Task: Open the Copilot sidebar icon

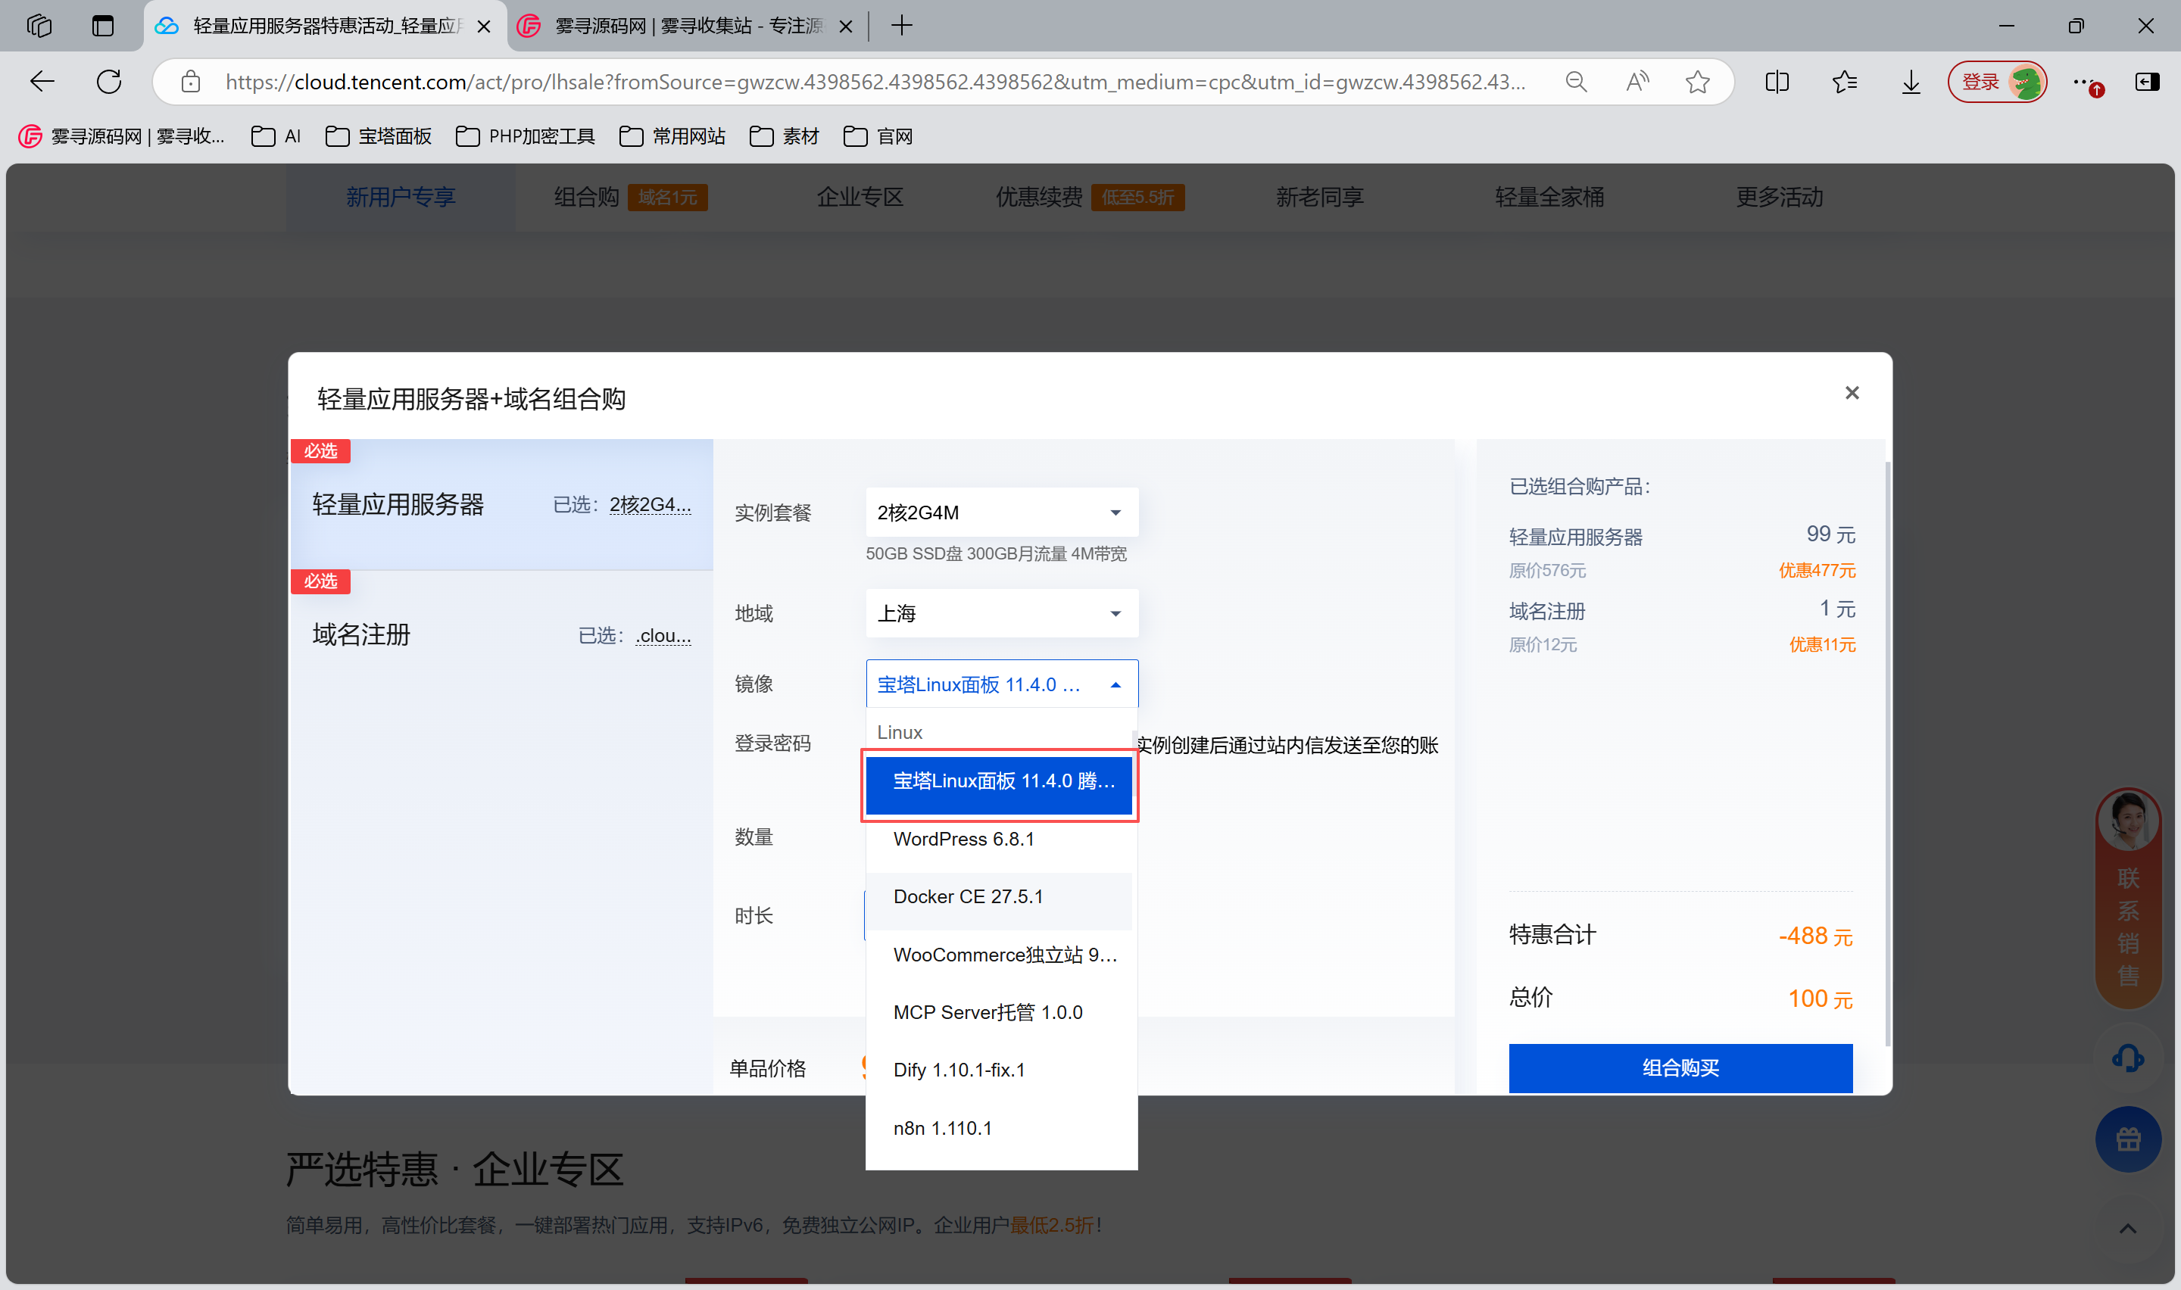Action: (2148, 81)
